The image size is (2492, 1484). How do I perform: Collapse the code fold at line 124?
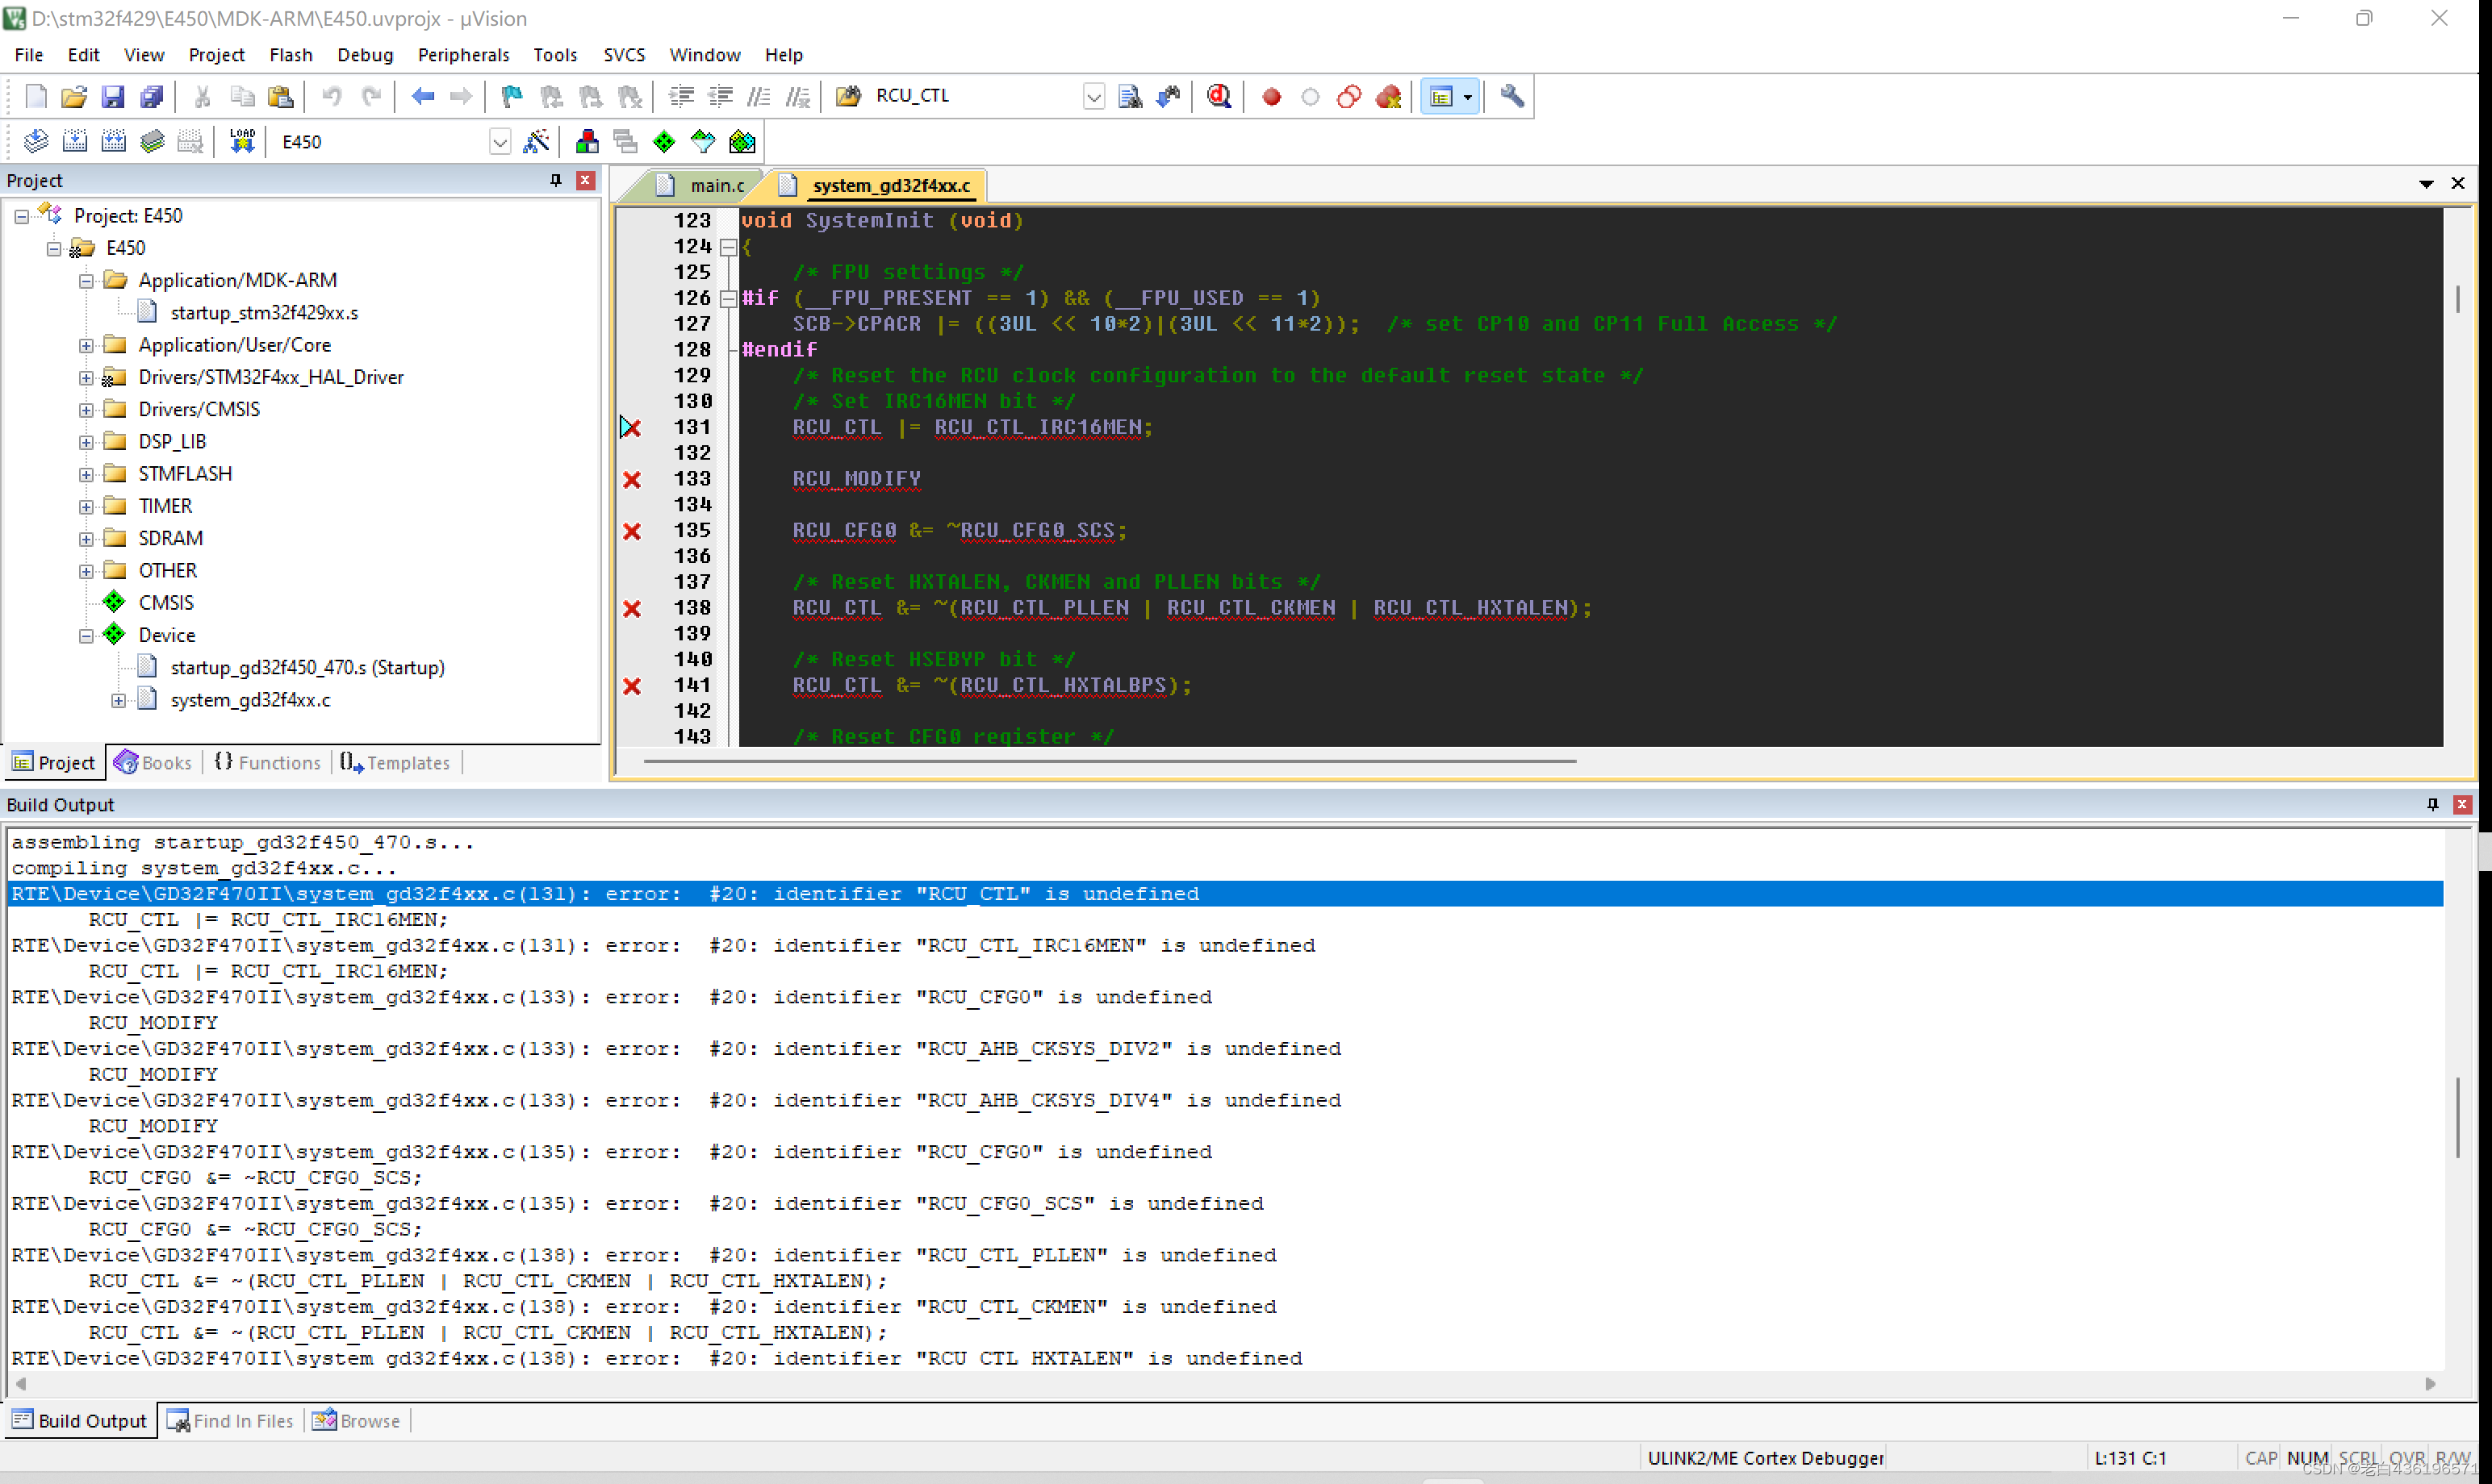(728, 246)
